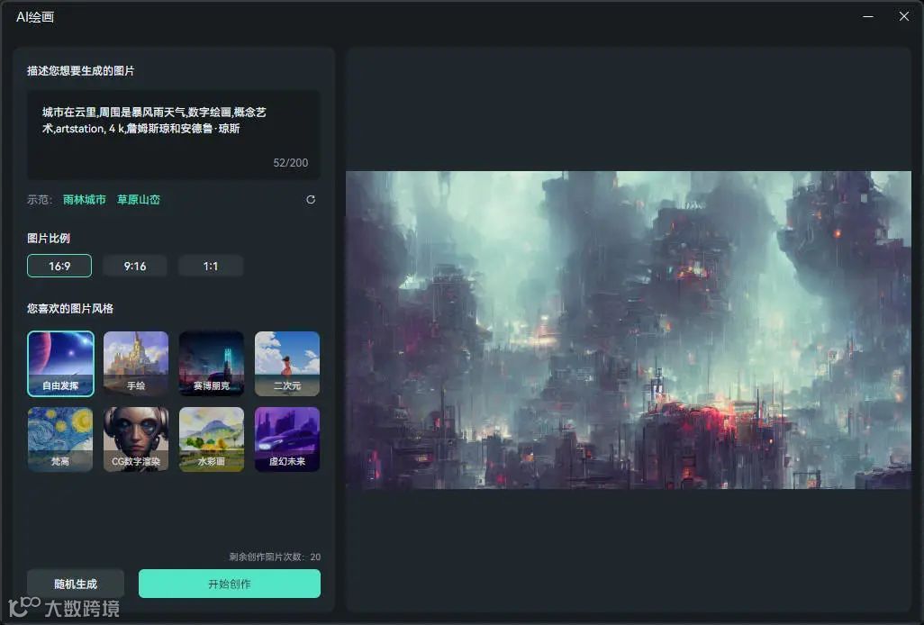This screenshot has width=924, height=625.
Task: Pick the CG数字渲染 style thumbnail
Action: coord(136,439)
